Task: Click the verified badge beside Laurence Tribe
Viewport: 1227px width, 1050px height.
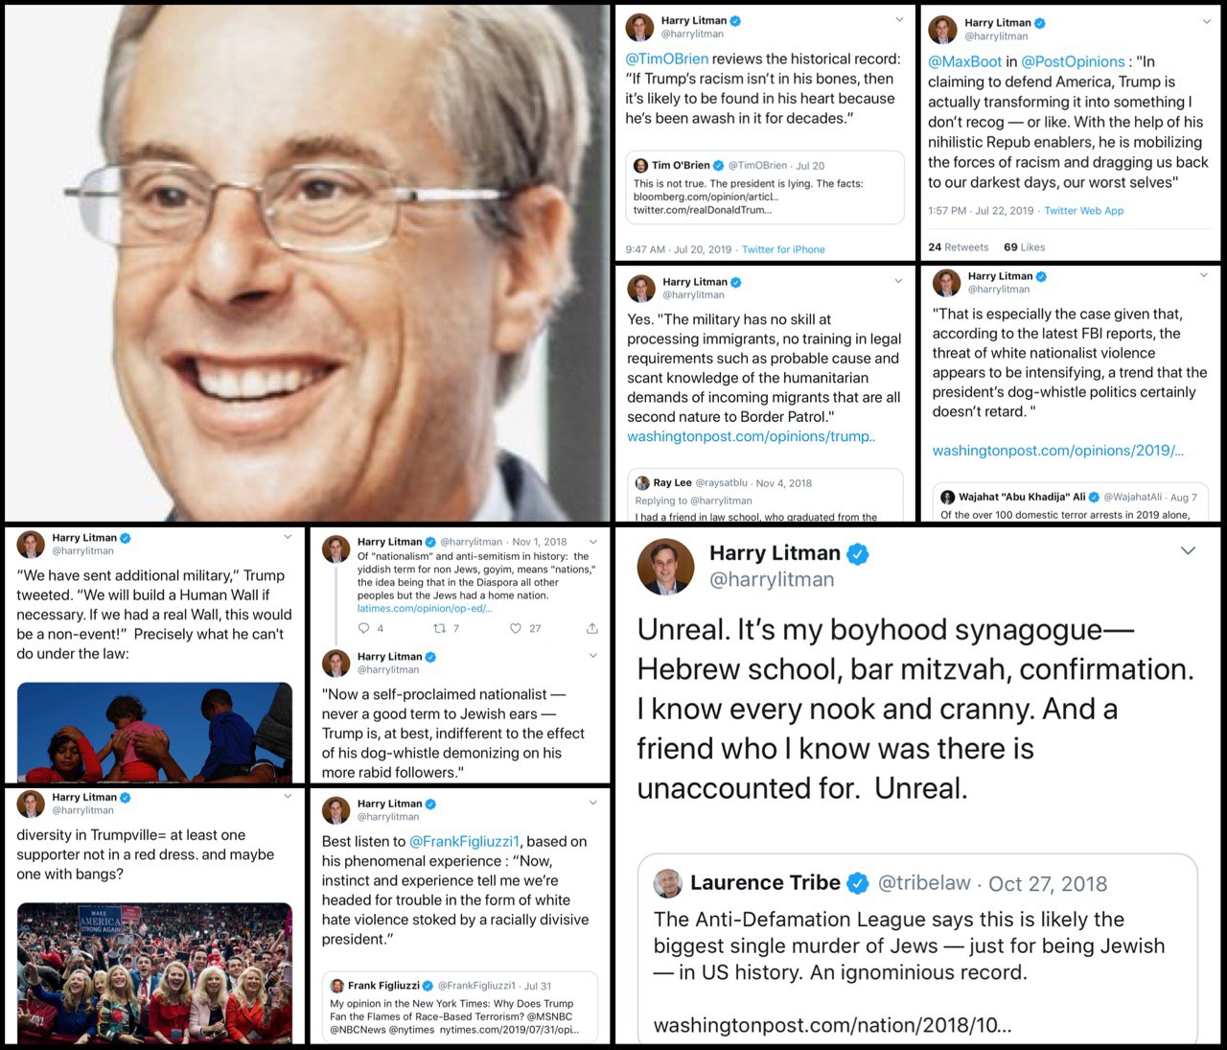Action: click(858, 882)
